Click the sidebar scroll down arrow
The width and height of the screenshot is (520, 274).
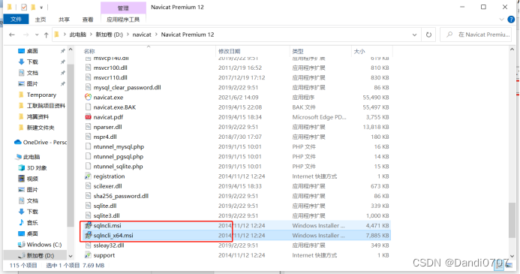tap(71, 256)
